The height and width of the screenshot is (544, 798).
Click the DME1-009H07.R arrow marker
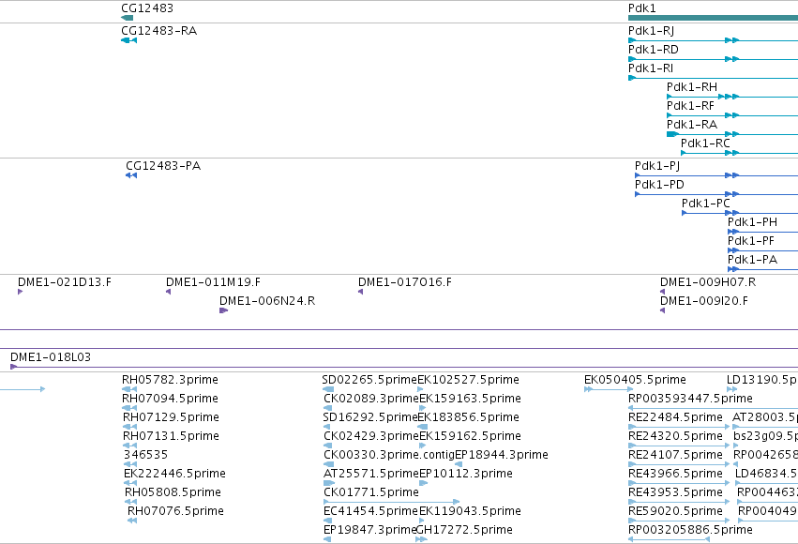pyautogui.click(x=663, y=292)
